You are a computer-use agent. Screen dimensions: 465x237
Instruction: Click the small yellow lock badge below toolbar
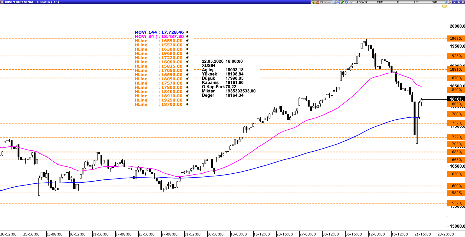[444, 6]
